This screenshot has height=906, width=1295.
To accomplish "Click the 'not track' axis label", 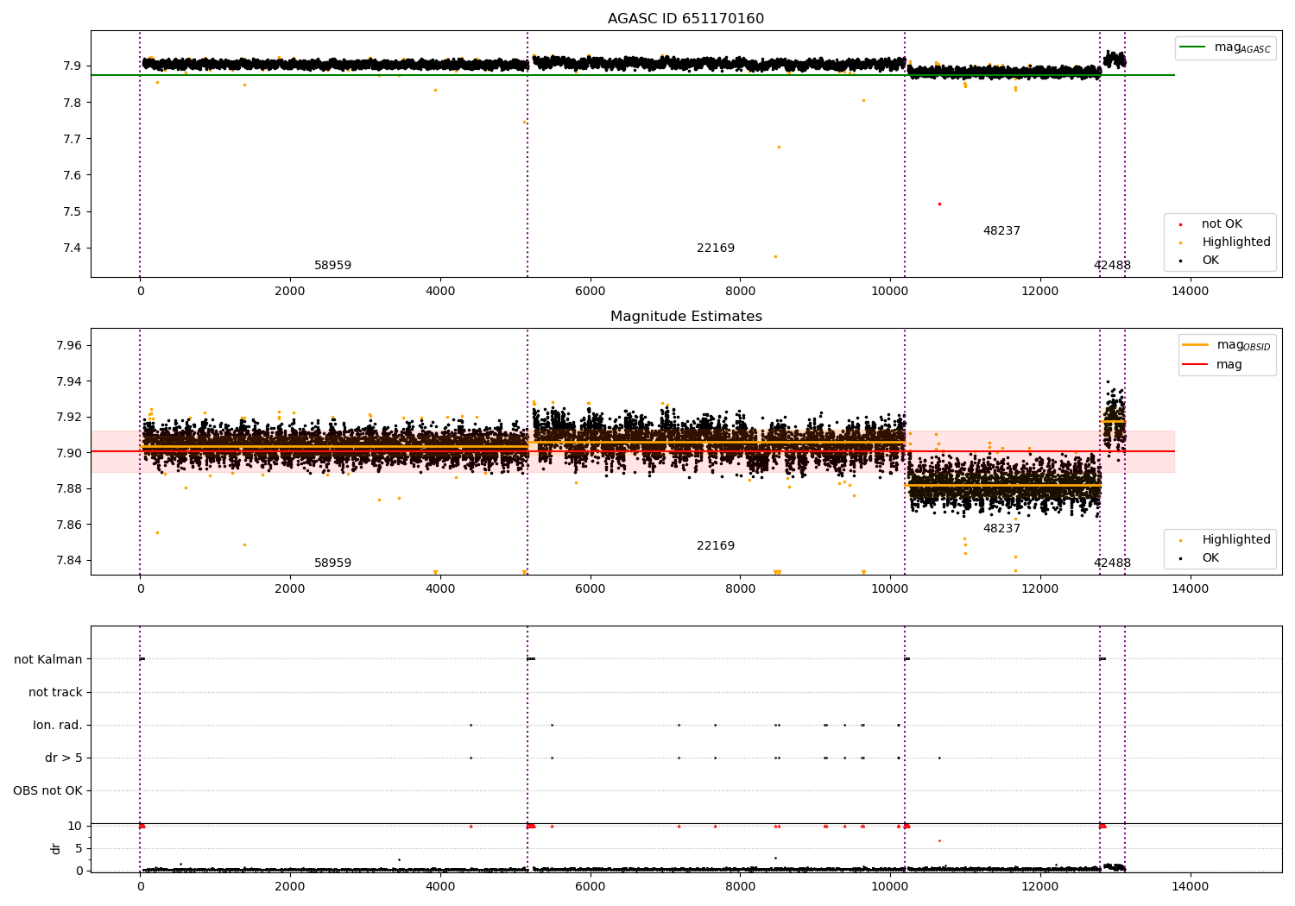I will point(55,693).
